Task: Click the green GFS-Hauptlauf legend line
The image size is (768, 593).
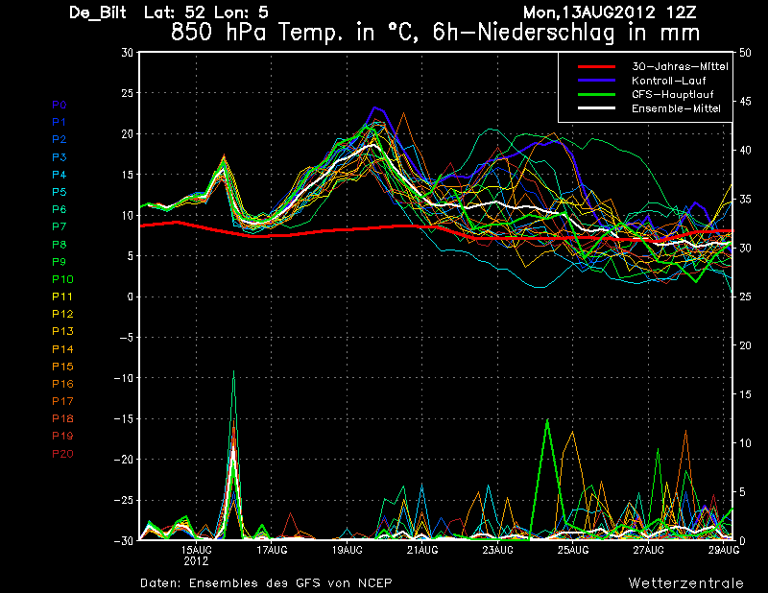Action: tap(596, 94)
